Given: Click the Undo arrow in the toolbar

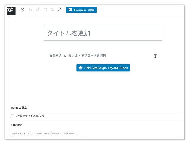Looking at the screenshot, I should 30,10.
